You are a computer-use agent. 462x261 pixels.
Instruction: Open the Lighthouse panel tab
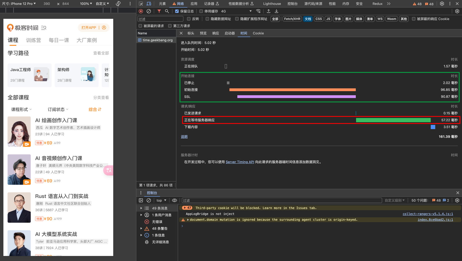272,4
